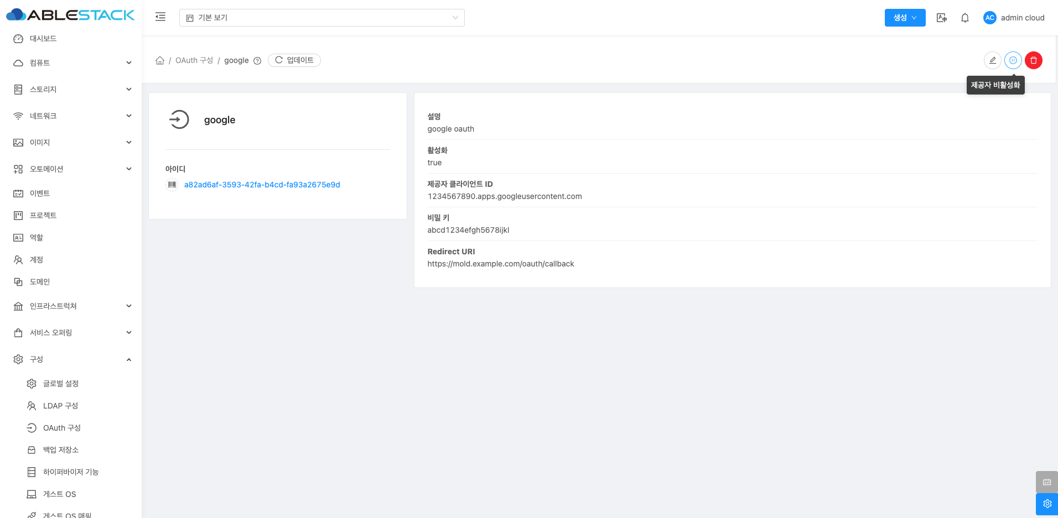This screenshot has width=1058, height=518.
Task: Expand the 컴퓨트 sidebar menu
Action: point(72,63)
